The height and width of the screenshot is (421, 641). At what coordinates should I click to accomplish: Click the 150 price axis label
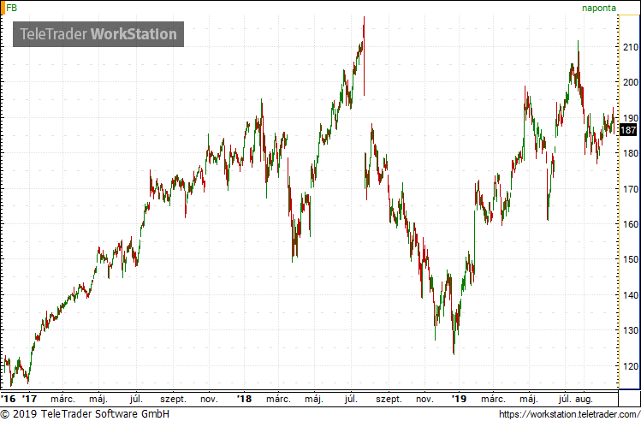pos(631,259)
